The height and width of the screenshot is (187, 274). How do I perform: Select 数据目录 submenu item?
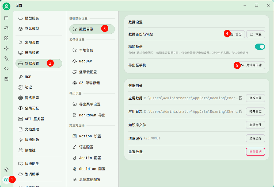point(92,29)
